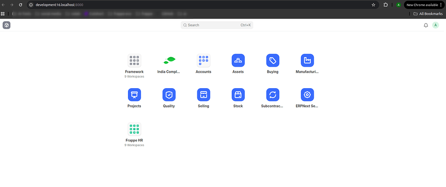Open the ERPNext Settings gear icon
Image resolution: width=446 pixels, height=187 pixels.
[308, 95]
